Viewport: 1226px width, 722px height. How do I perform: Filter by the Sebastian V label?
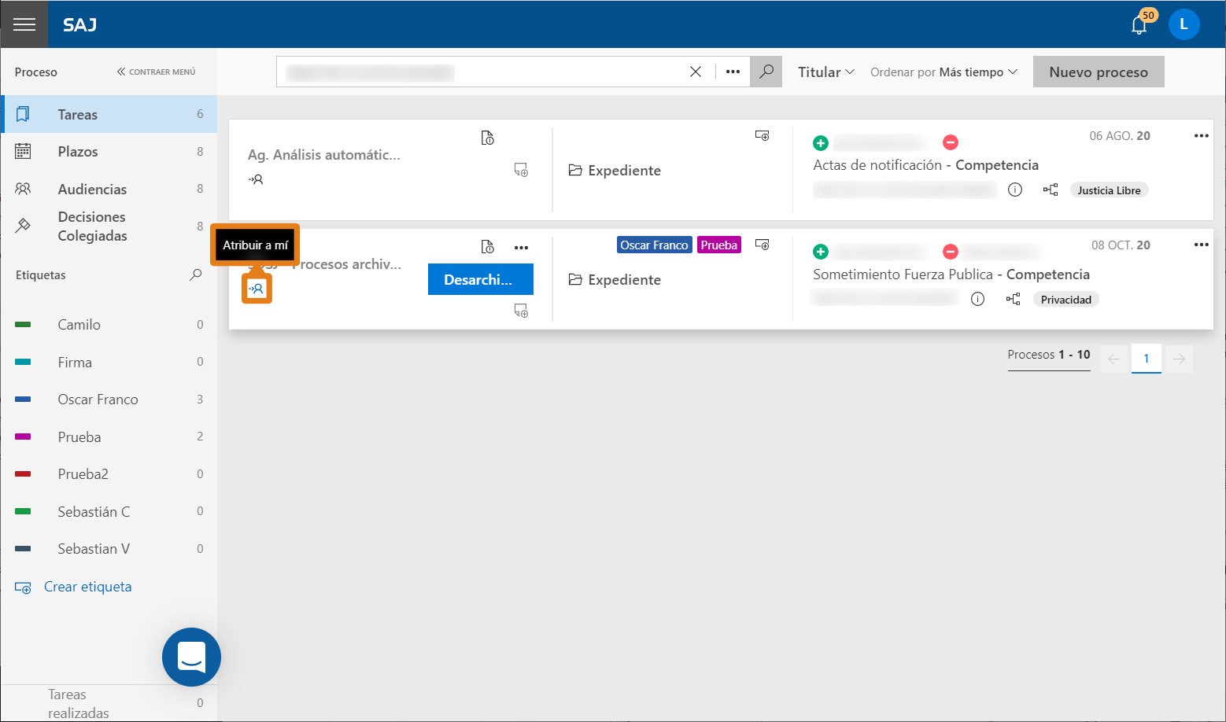[109, 548]
